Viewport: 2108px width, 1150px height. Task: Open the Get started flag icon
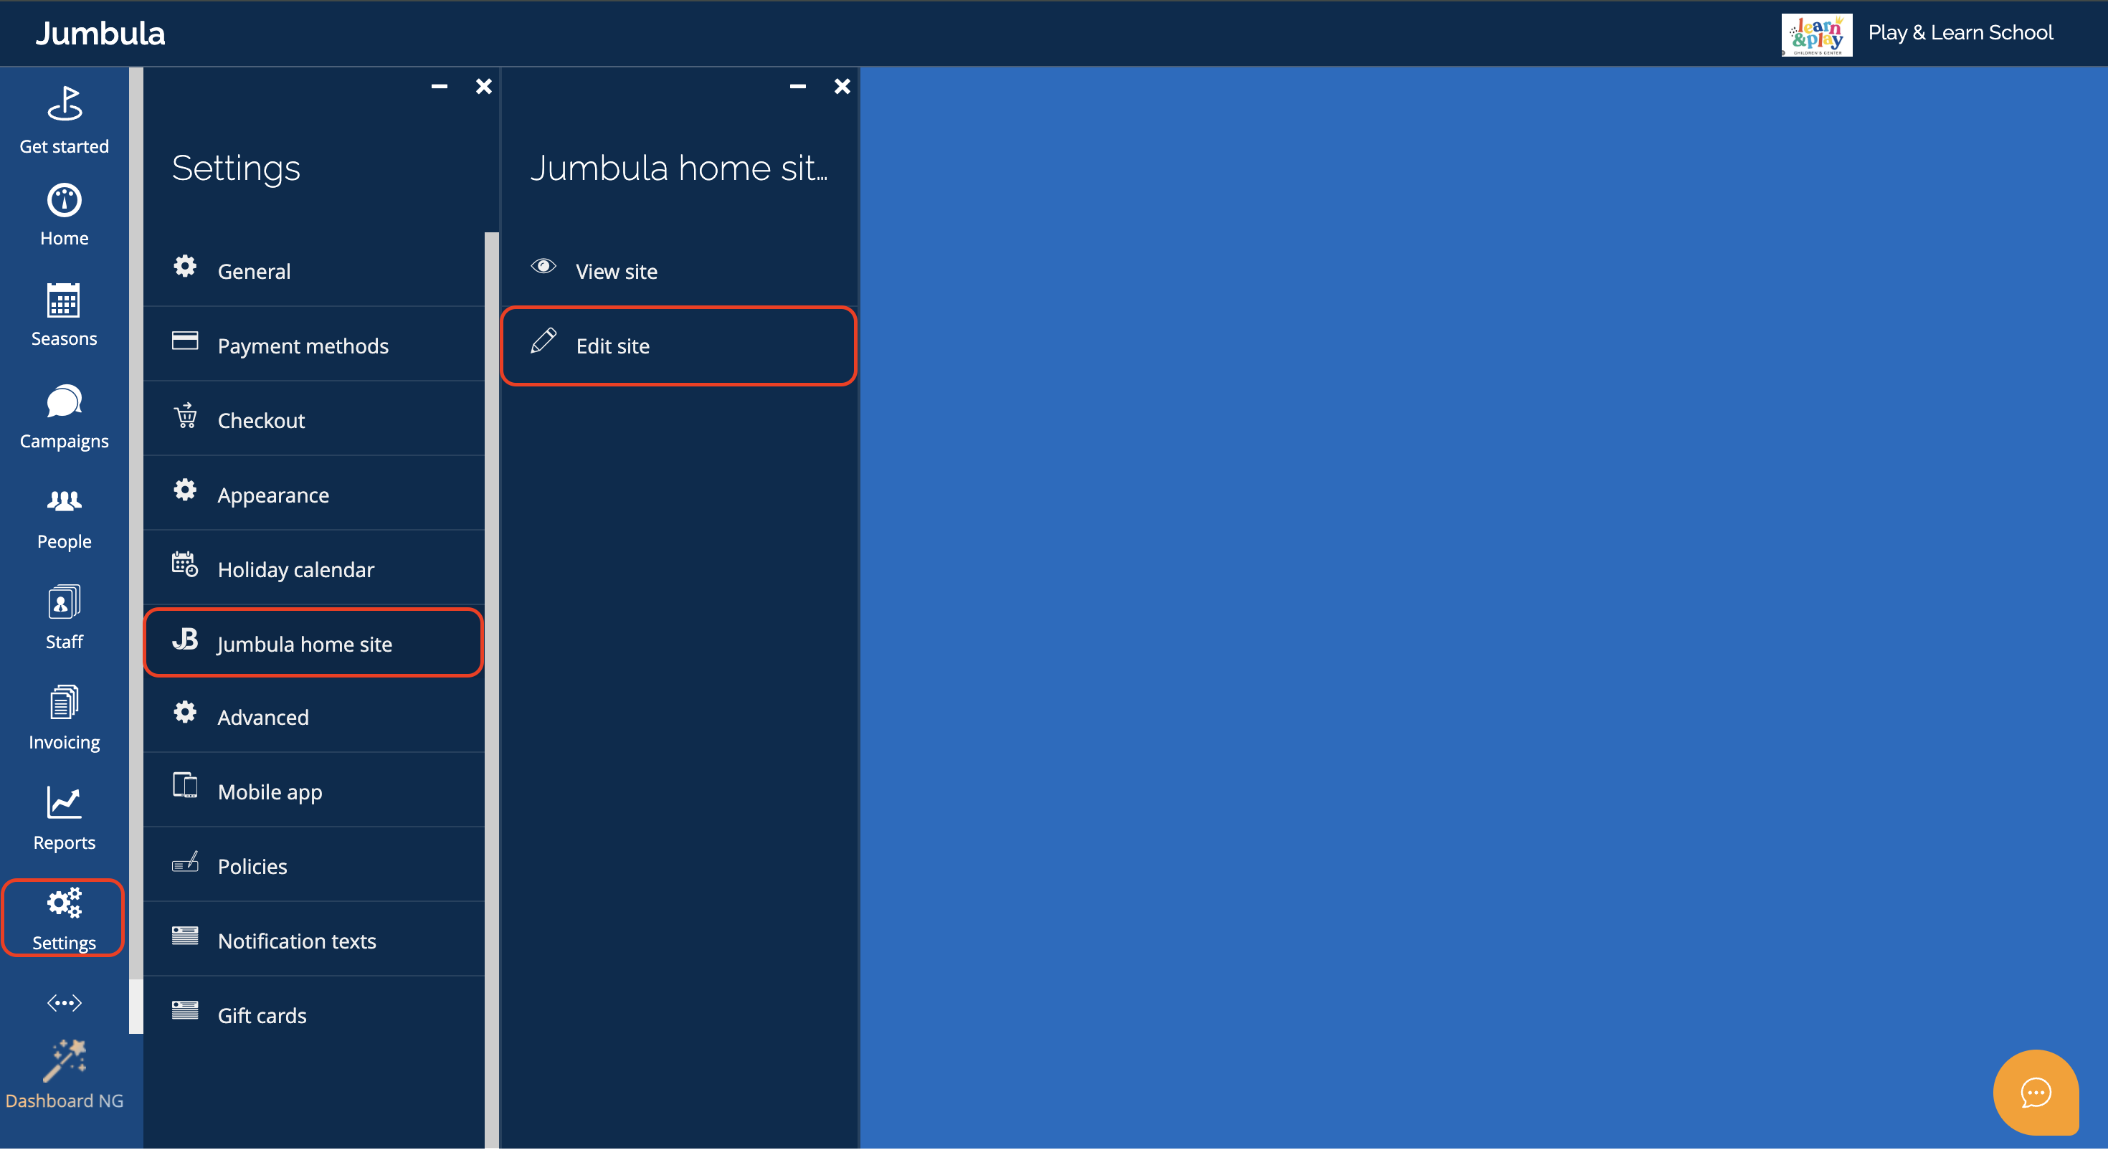click(x=64, y=105)
